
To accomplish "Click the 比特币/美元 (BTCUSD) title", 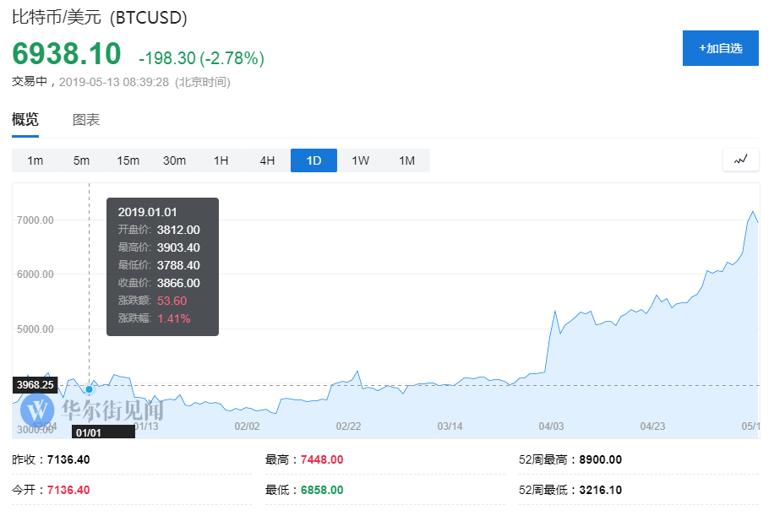I will (100, 17).
